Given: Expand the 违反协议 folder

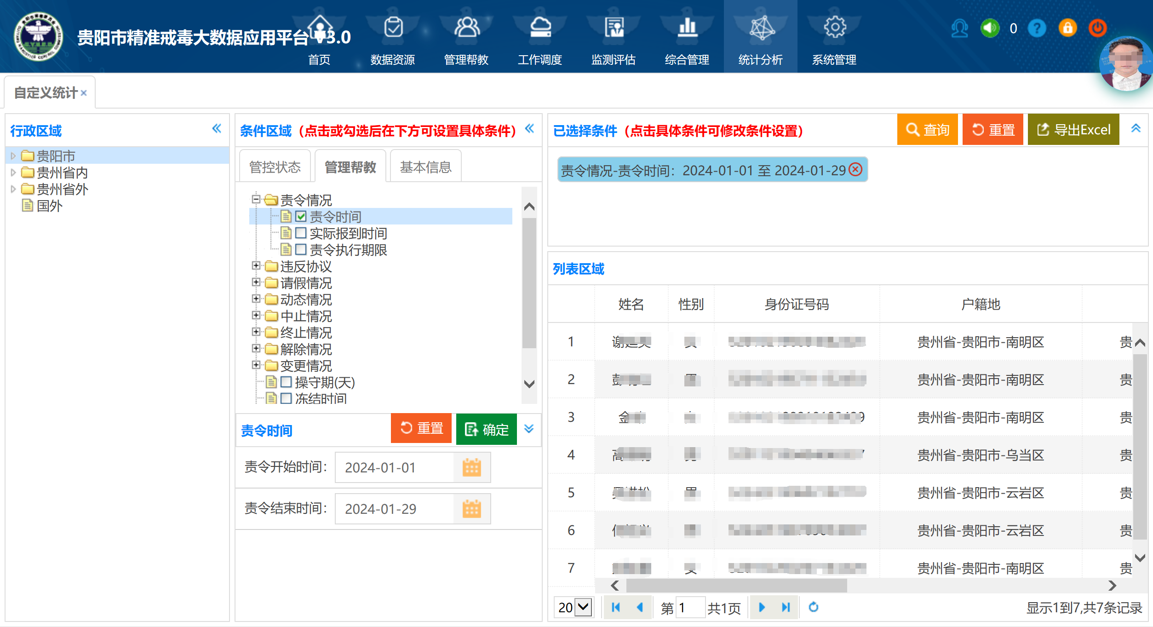Looking at the screenshot, I should pos(256,266).
